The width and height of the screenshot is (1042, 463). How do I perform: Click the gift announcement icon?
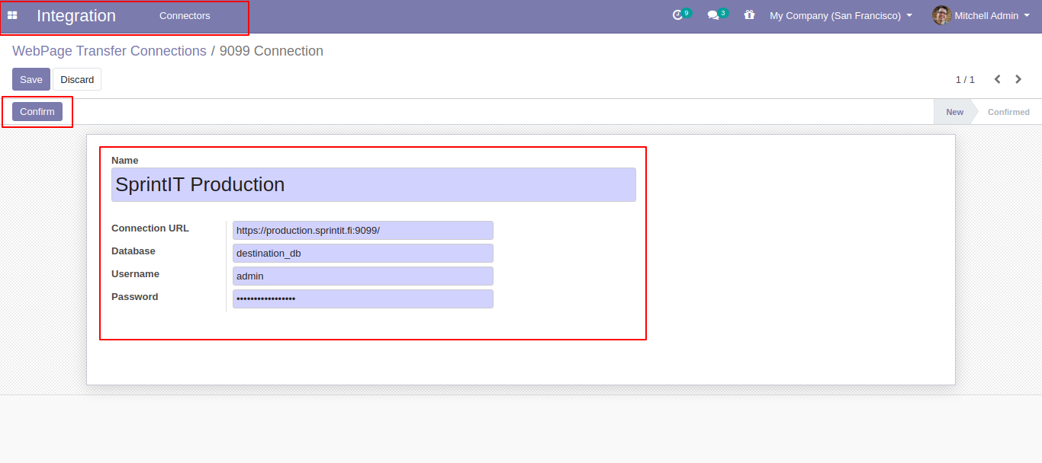pos(749,15)
